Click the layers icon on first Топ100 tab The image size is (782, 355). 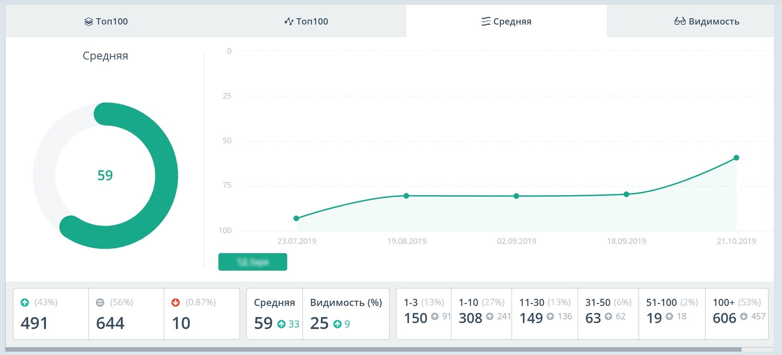click(x=88, y=22)
